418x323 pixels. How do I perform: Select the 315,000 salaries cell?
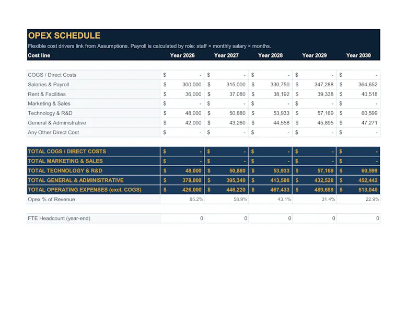226,85
